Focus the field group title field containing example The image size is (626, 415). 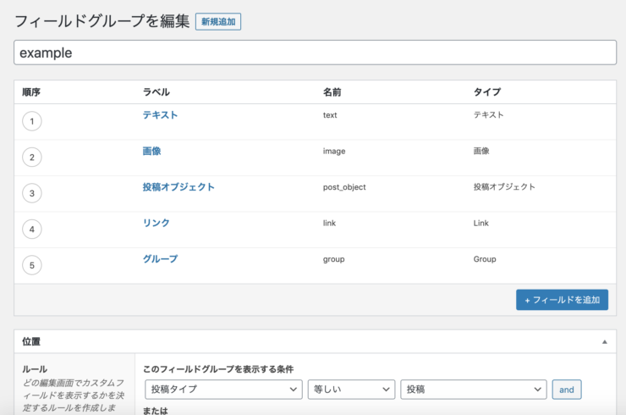point(315,53)
